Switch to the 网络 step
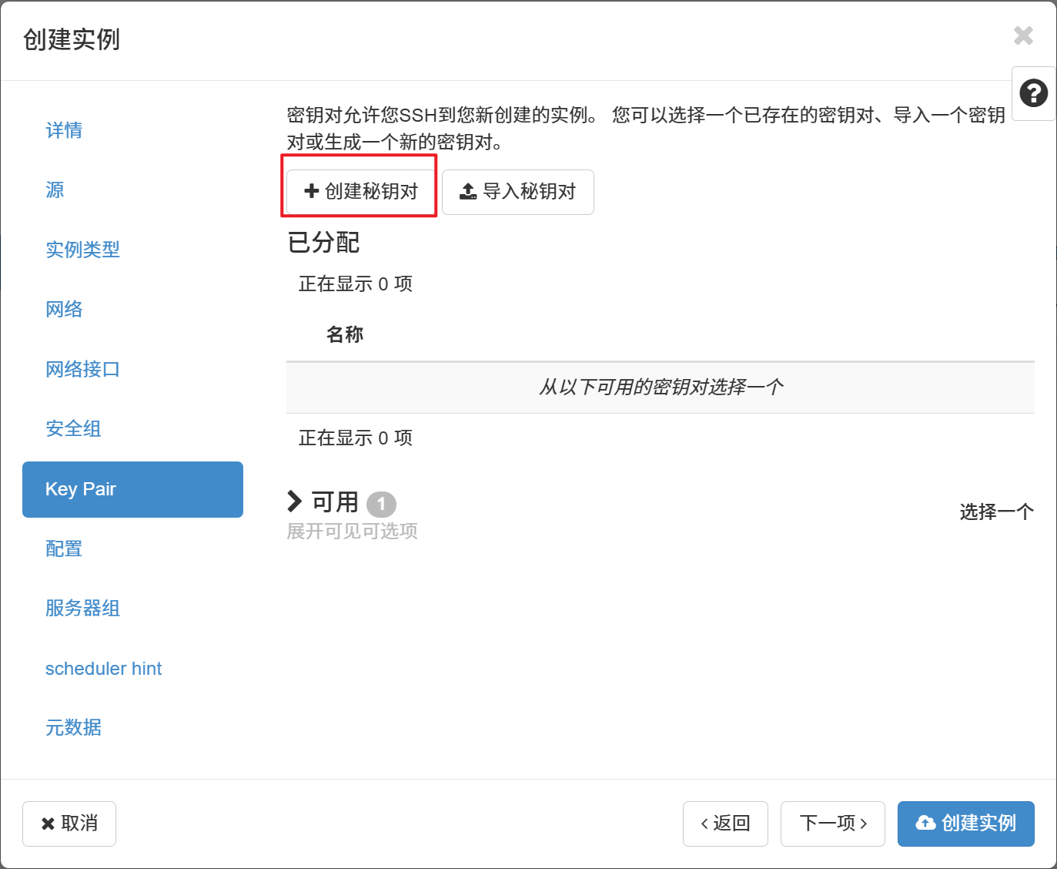The image size is (1057, 869). 64,309
